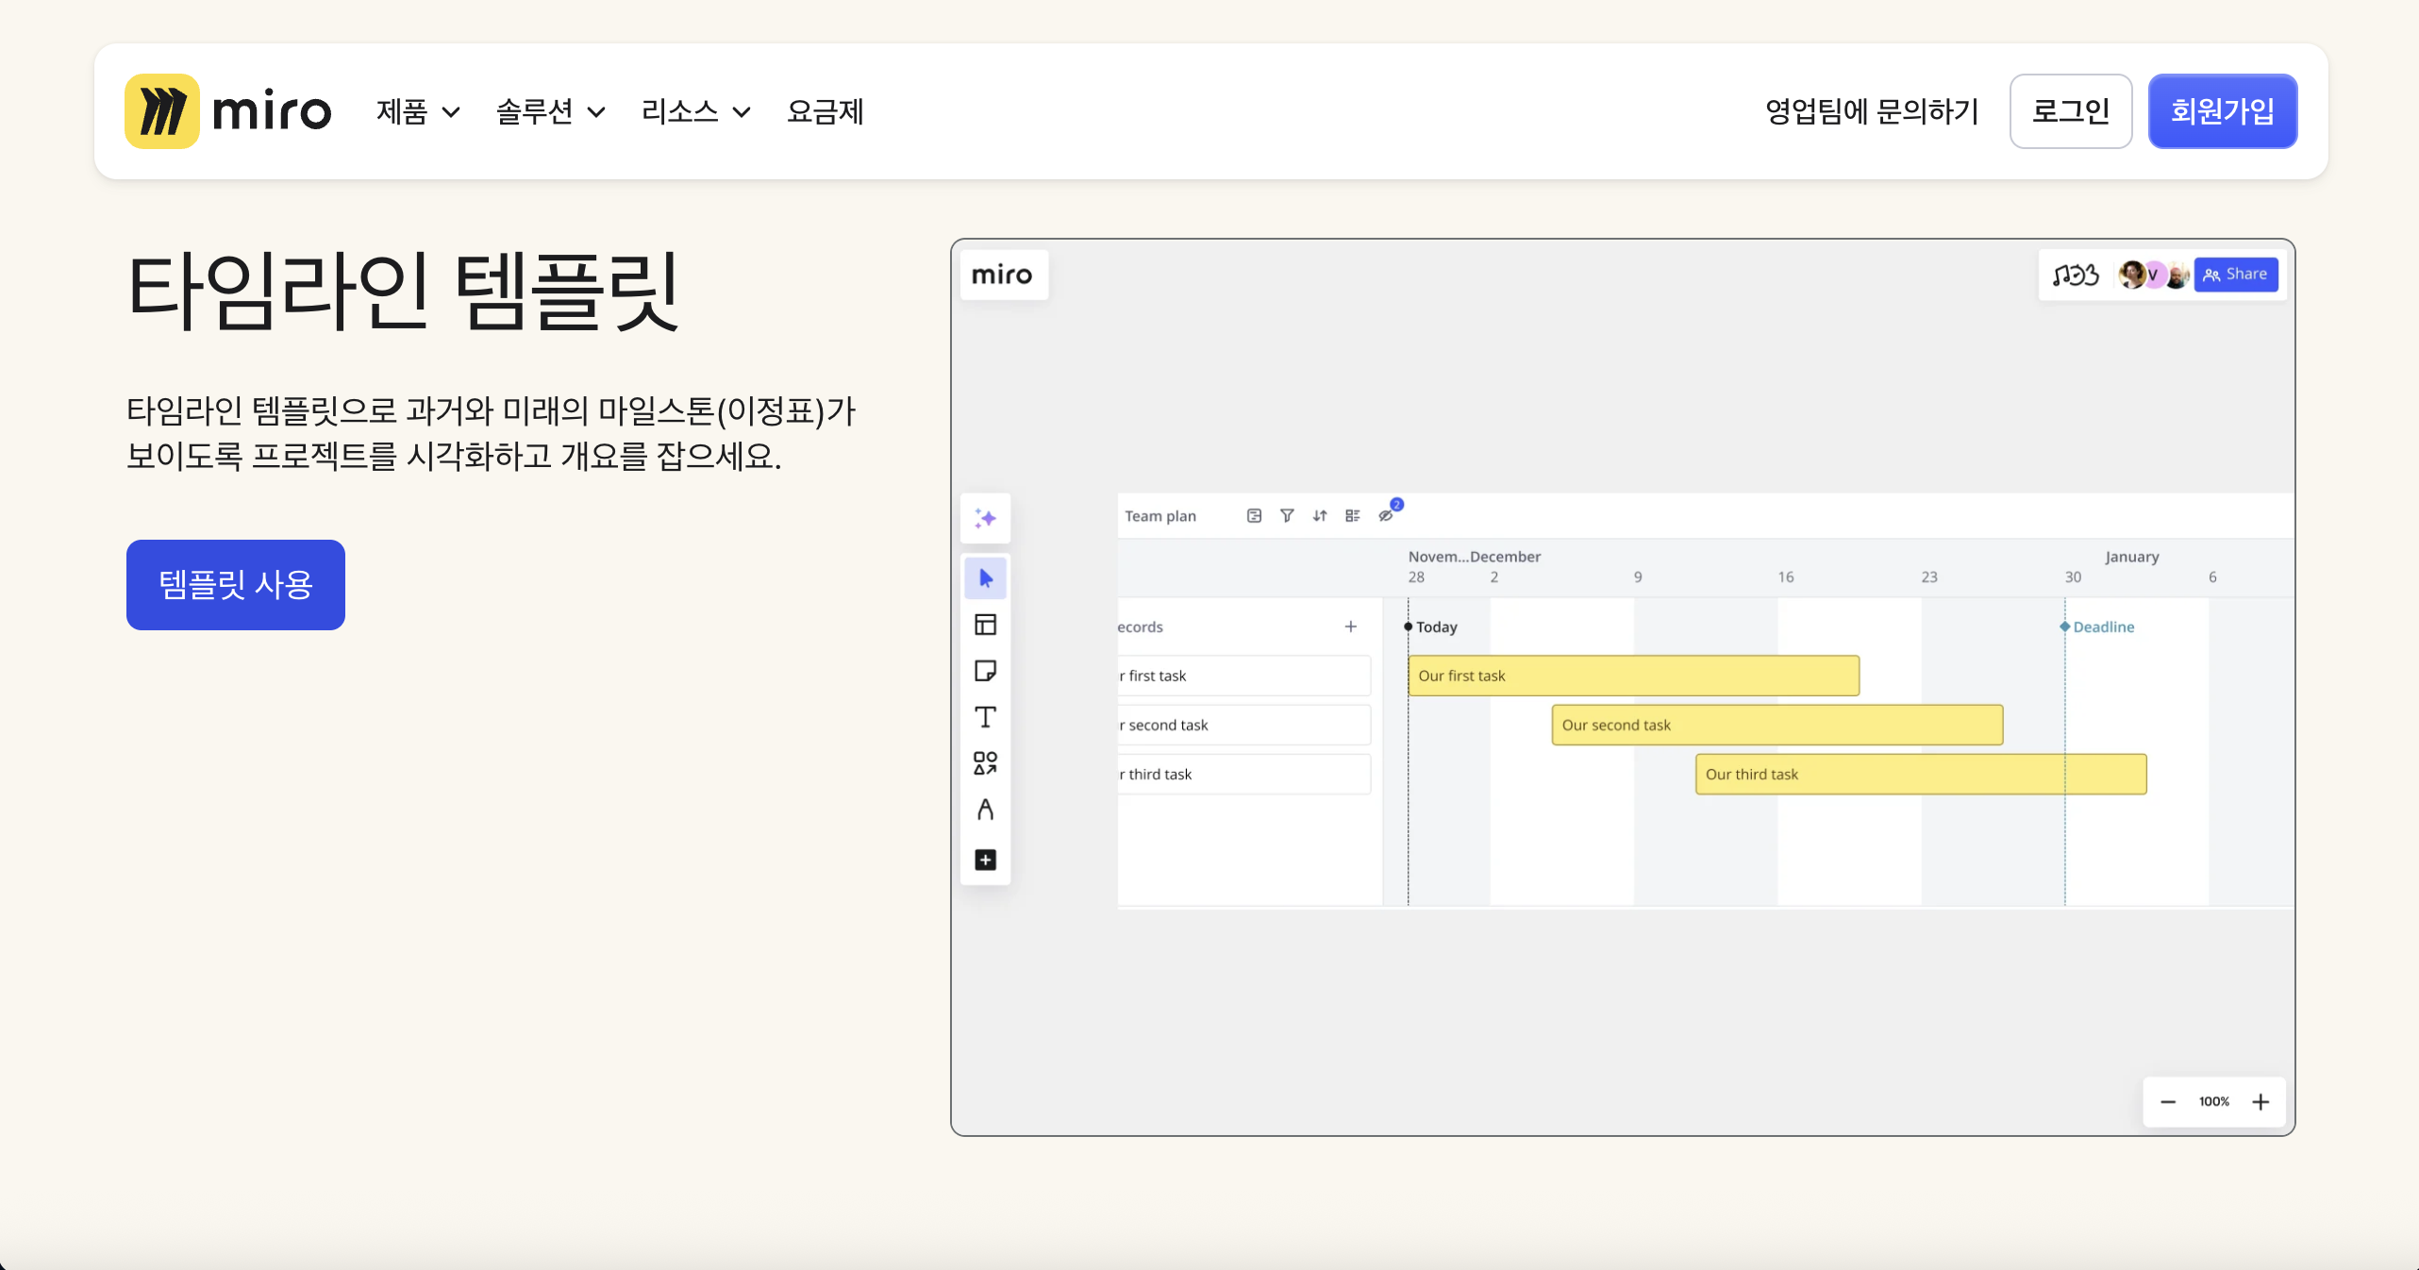Click the zoom in plus button
The height and width of the screenshot is (1270, 2419).
pyautogui.click(x=2261, y=1102)
